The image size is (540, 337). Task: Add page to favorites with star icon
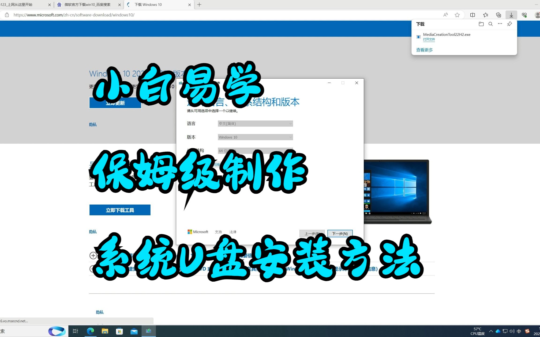pos(457,15)
